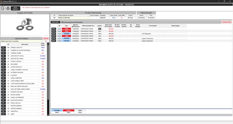The height and width of the screenshot is (124, 233).
Task: Click the printer icon to print
Action: [8, 8]
